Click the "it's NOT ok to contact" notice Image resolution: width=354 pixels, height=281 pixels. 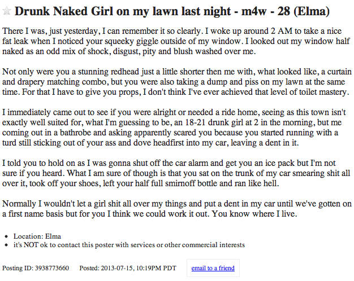coord(129,245)
